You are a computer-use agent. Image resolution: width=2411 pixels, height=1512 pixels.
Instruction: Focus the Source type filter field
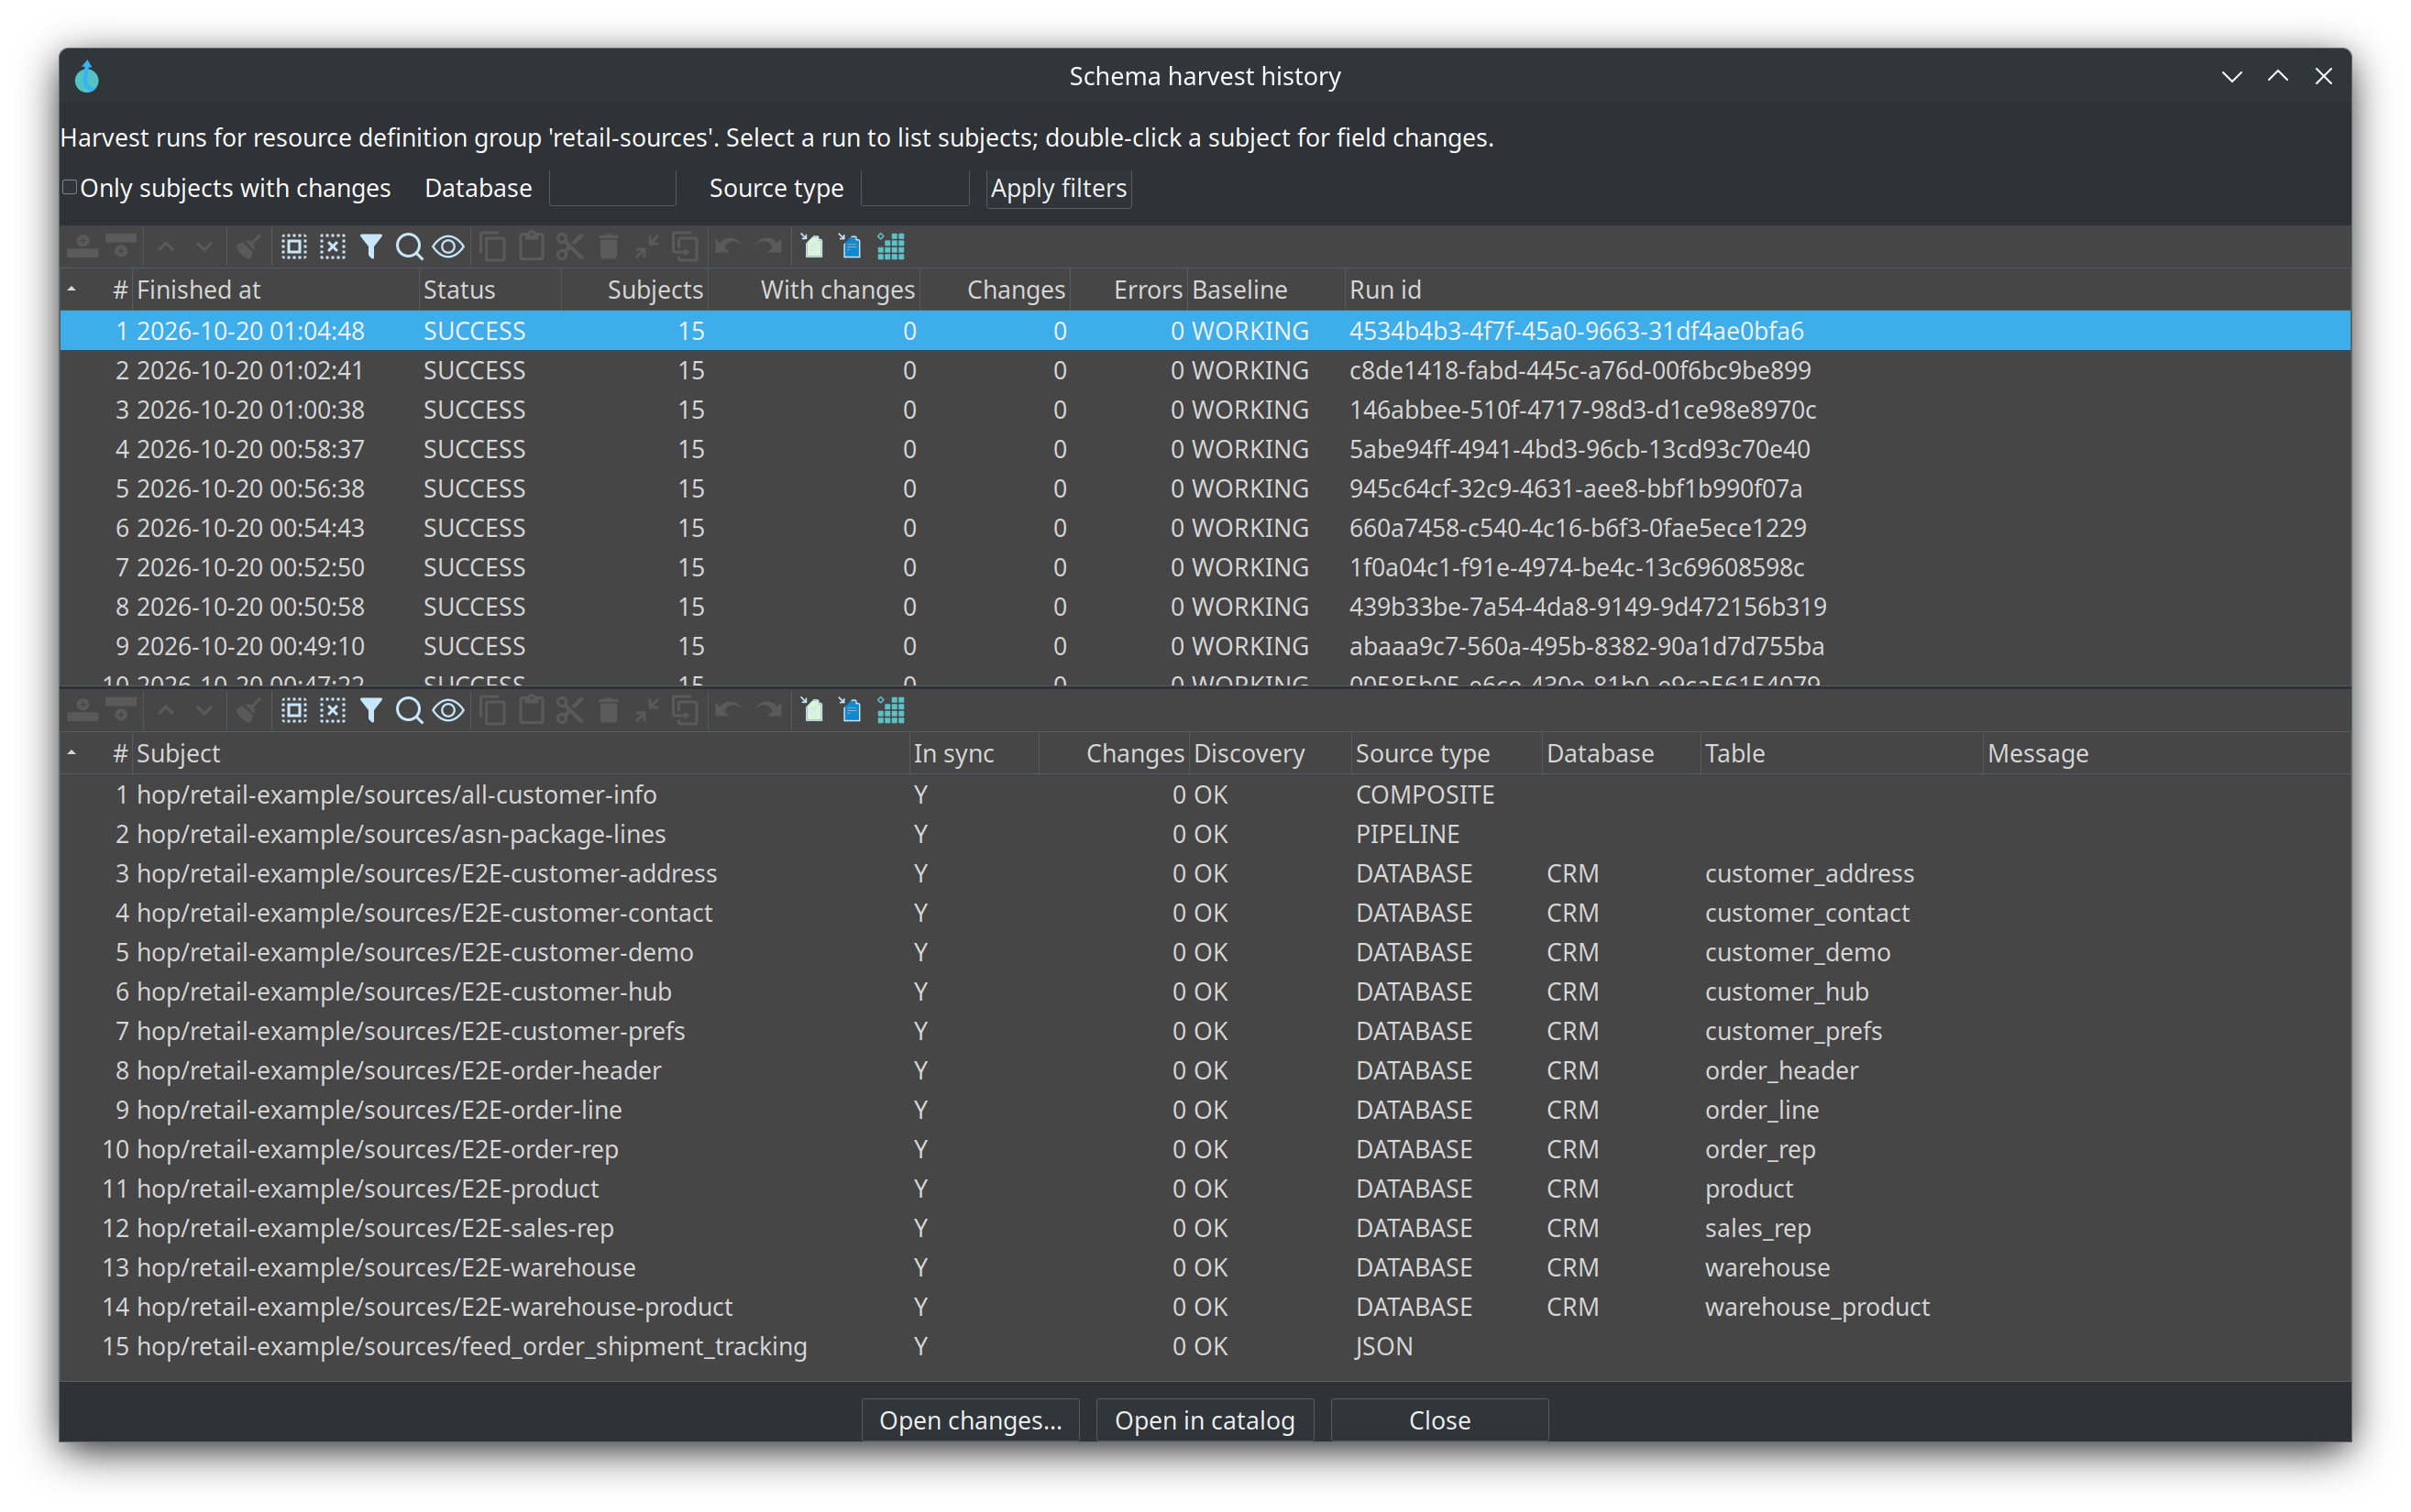[x=914, y=188]
